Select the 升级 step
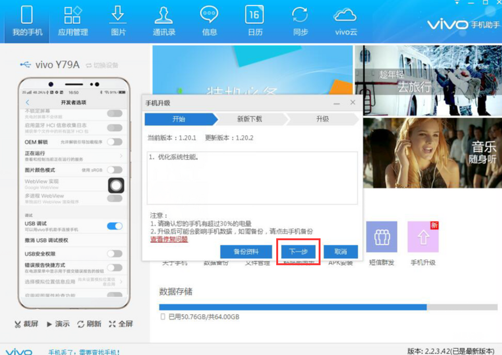The width and height of the screenshot is (502, 355). [322, 119]
